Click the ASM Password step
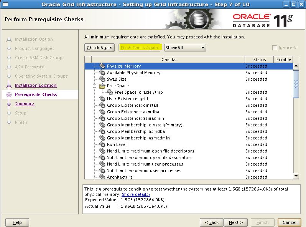Image resolution: width=306 pixels, height=227 pixels. click(x=30, y=67)
